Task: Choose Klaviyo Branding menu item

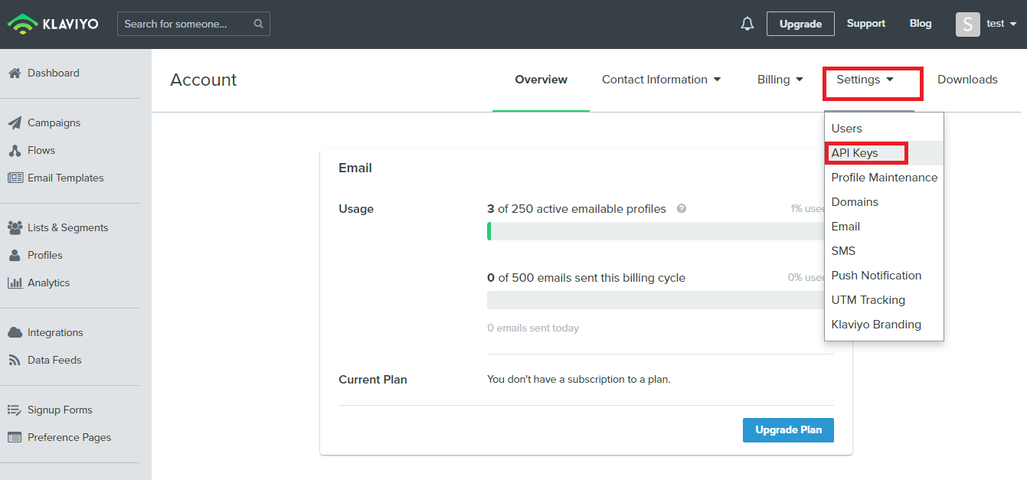Action: click(885, 325)
